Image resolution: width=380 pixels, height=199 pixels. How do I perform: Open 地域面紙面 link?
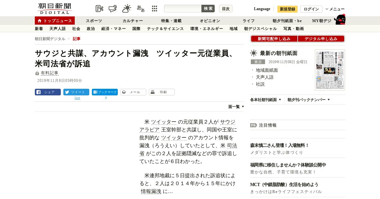pyautogui.click(x=267, y=70)
